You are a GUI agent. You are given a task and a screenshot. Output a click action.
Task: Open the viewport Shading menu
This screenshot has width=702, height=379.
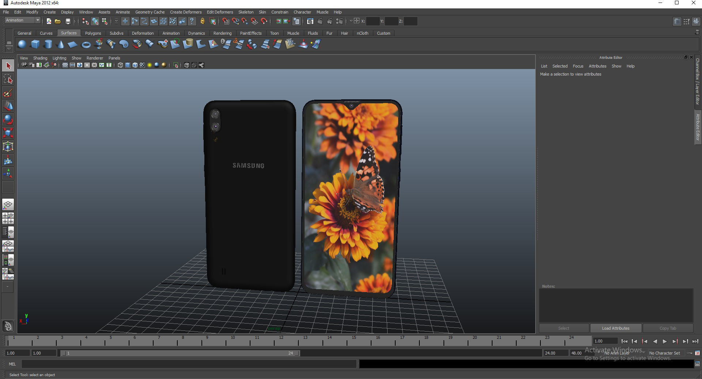(40, 58)
